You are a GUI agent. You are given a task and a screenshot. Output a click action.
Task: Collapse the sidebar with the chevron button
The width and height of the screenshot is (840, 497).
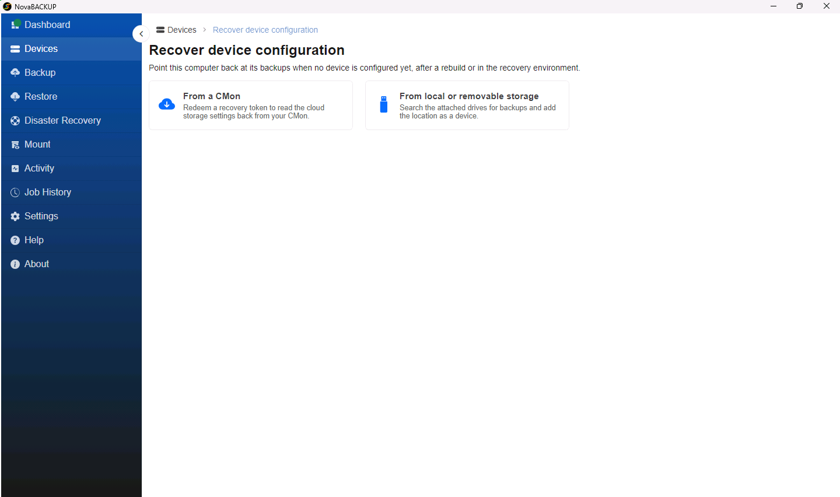point(141,34)
